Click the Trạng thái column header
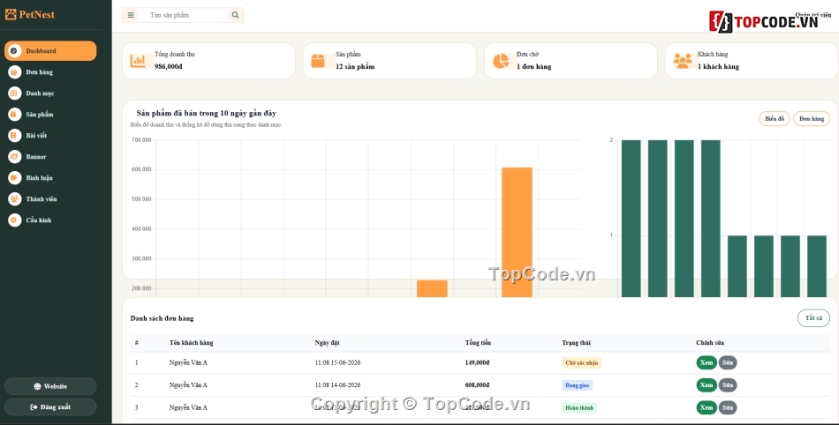839x425 pixels. pos(577,343)
